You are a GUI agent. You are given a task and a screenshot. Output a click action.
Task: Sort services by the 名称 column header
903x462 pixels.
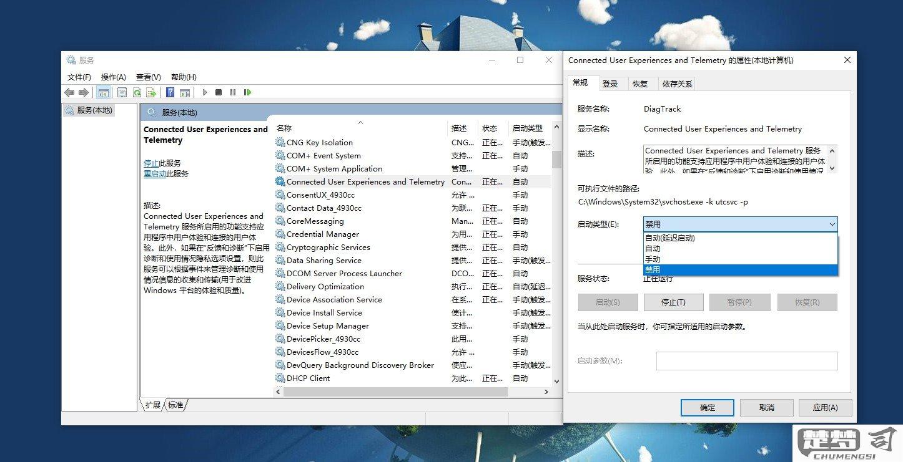tap(360, 128)
